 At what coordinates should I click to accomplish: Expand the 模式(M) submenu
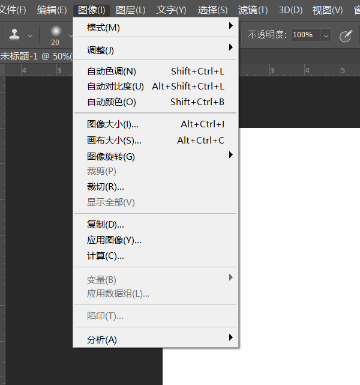[156, 27]
